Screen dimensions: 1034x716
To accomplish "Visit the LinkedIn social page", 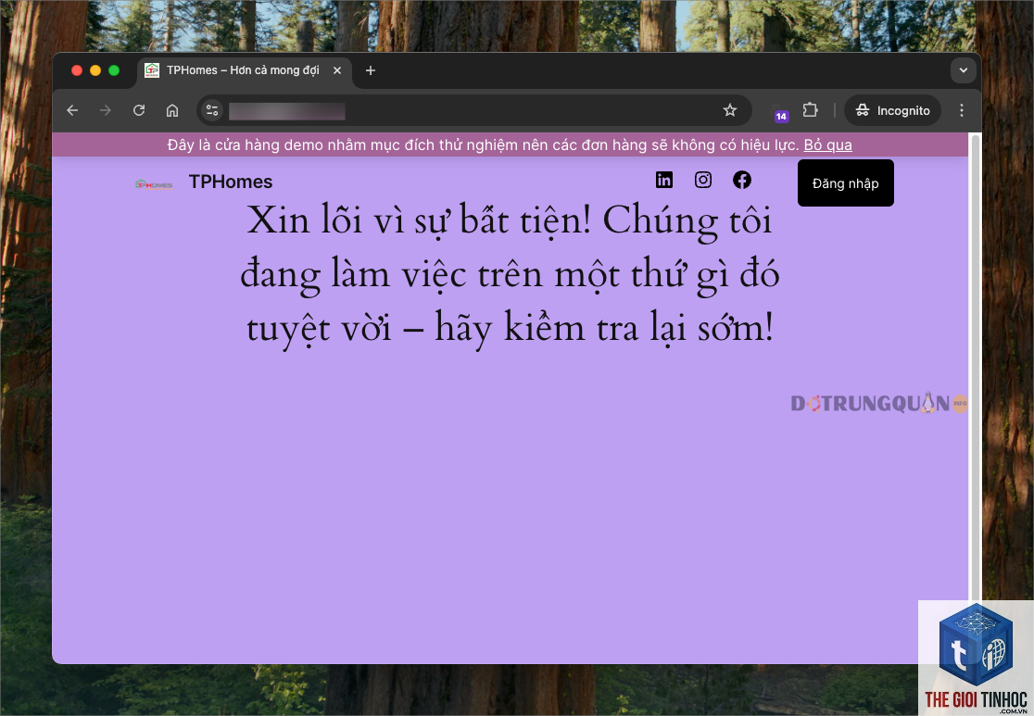I will point(664,180).
